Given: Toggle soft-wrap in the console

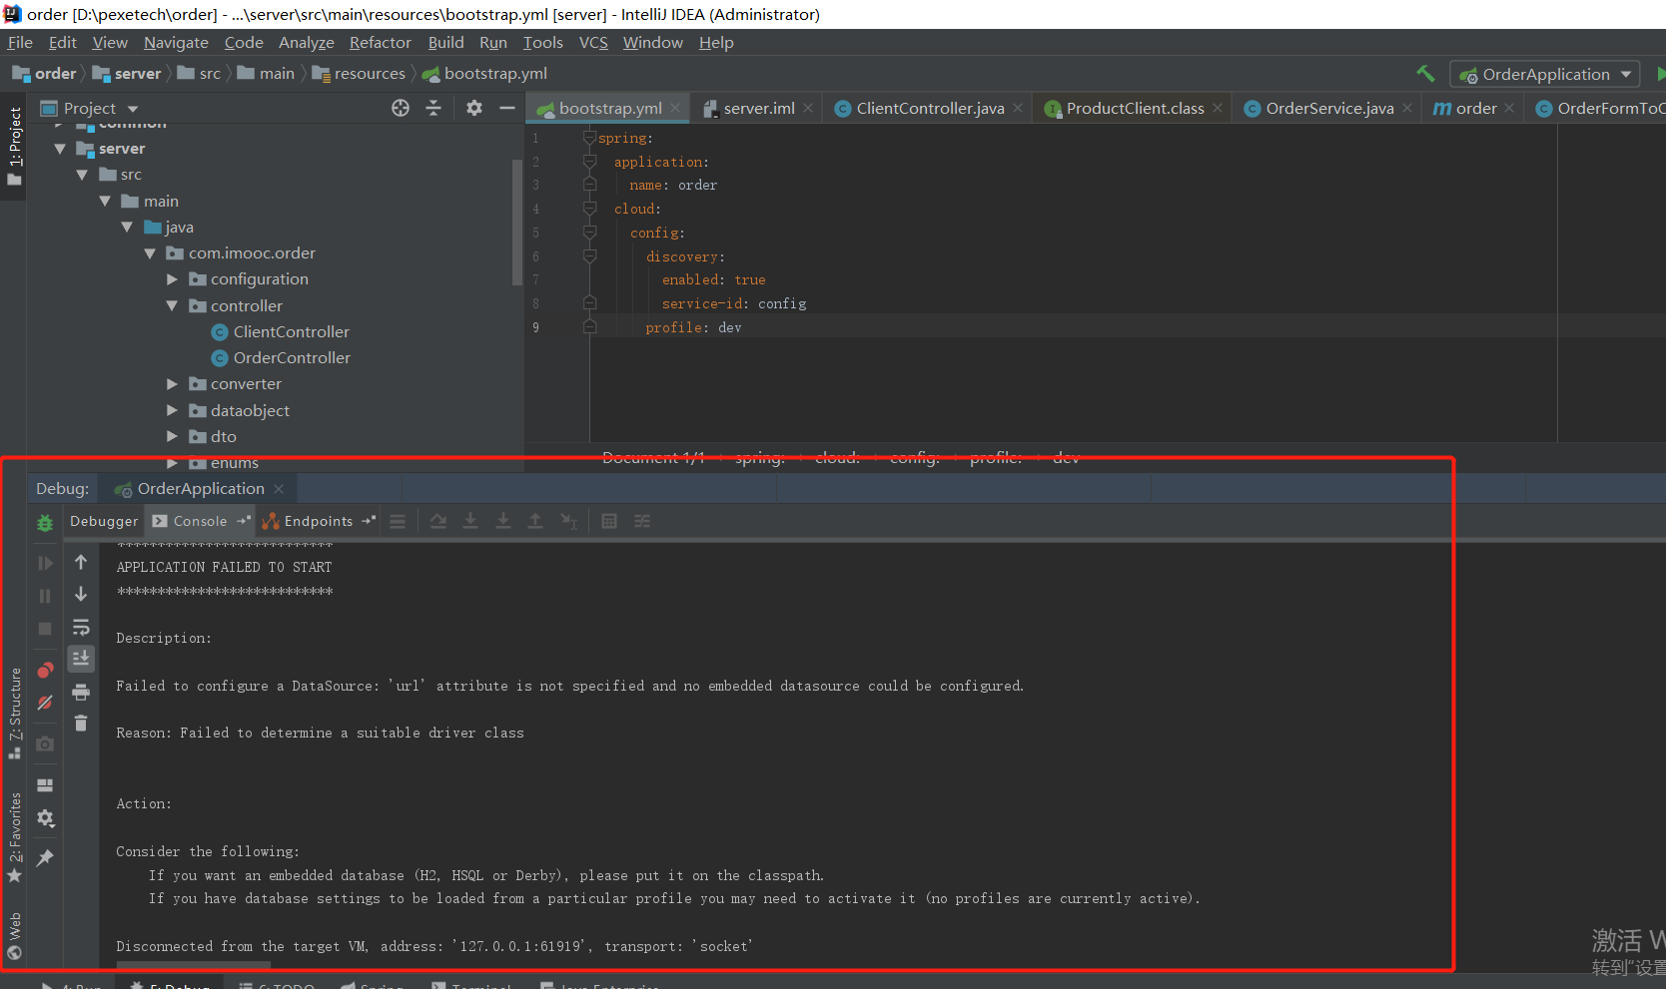Looking at the screenshot, I should pyautogui.click(x=81, y=628).
